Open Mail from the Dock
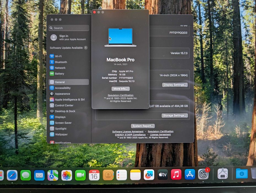This screenshot has width=256, height=193. 39,175
